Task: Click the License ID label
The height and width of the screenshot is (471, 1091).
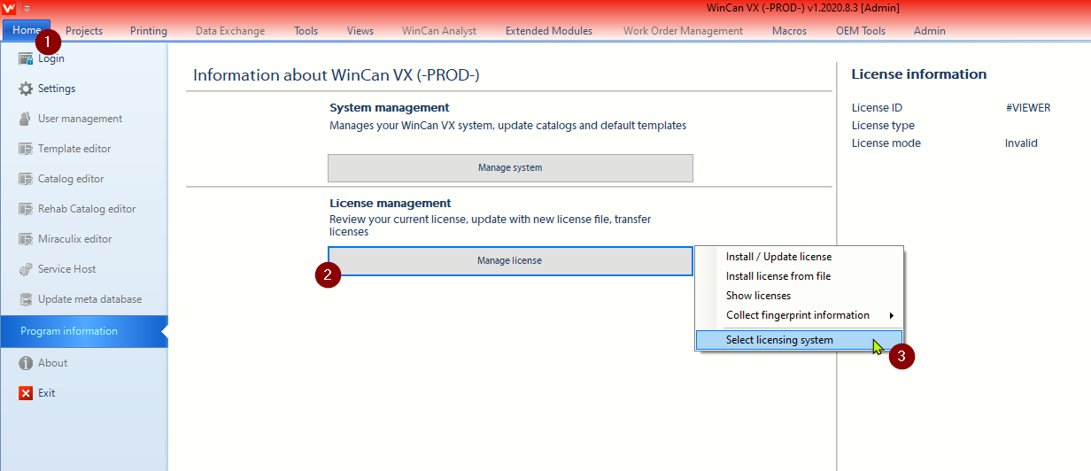Action: tap(877, 108)
